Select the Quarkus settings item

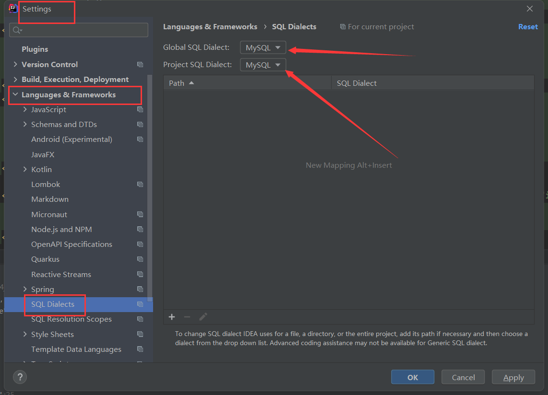(46, 259)
